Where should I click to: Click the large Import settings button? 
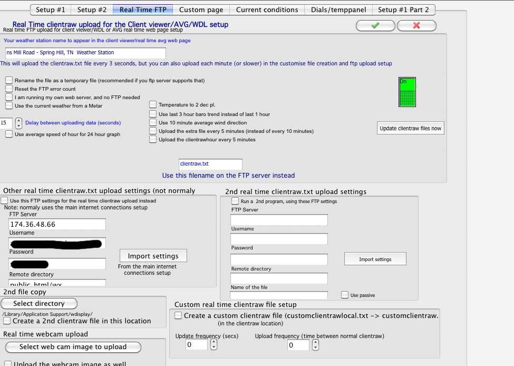[153, 256]
